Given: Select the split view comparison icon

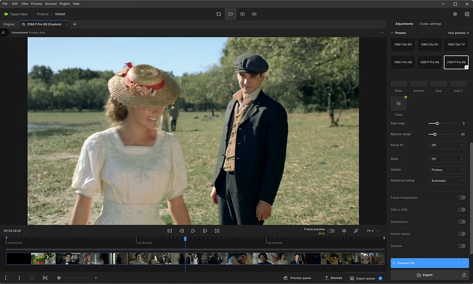Looking at the screenshot, I should click(242, 14).
